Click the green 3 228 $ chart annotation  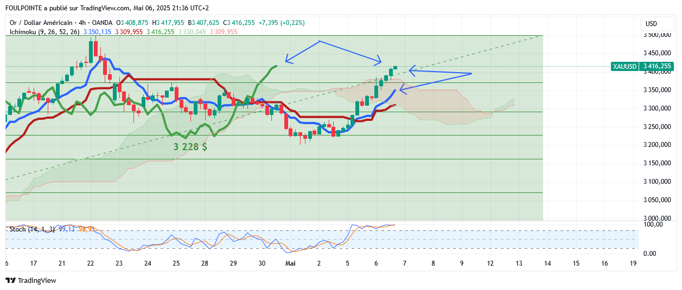190,146
